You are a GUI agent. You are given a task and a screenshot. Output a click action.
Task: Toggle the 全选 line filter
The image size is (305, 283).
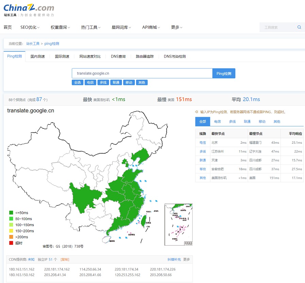77,82
